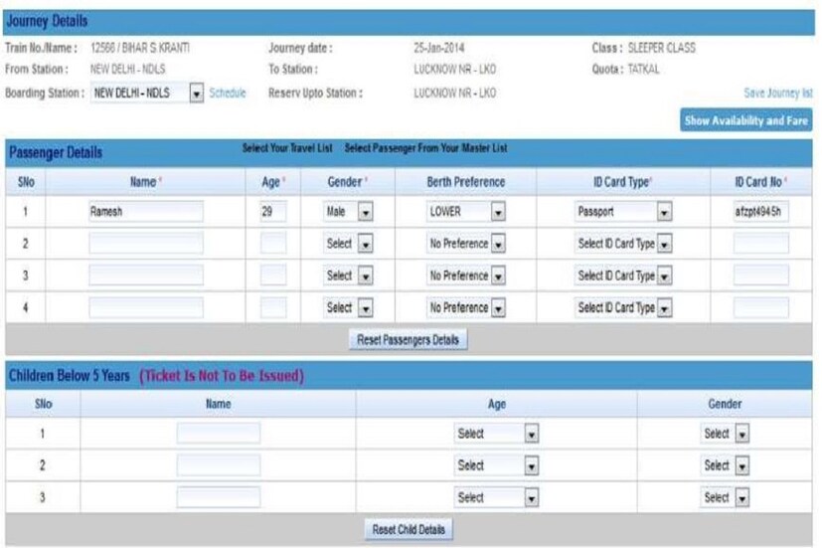Click the Schedule link
This screenshot has height=548, width=822.
227,93
